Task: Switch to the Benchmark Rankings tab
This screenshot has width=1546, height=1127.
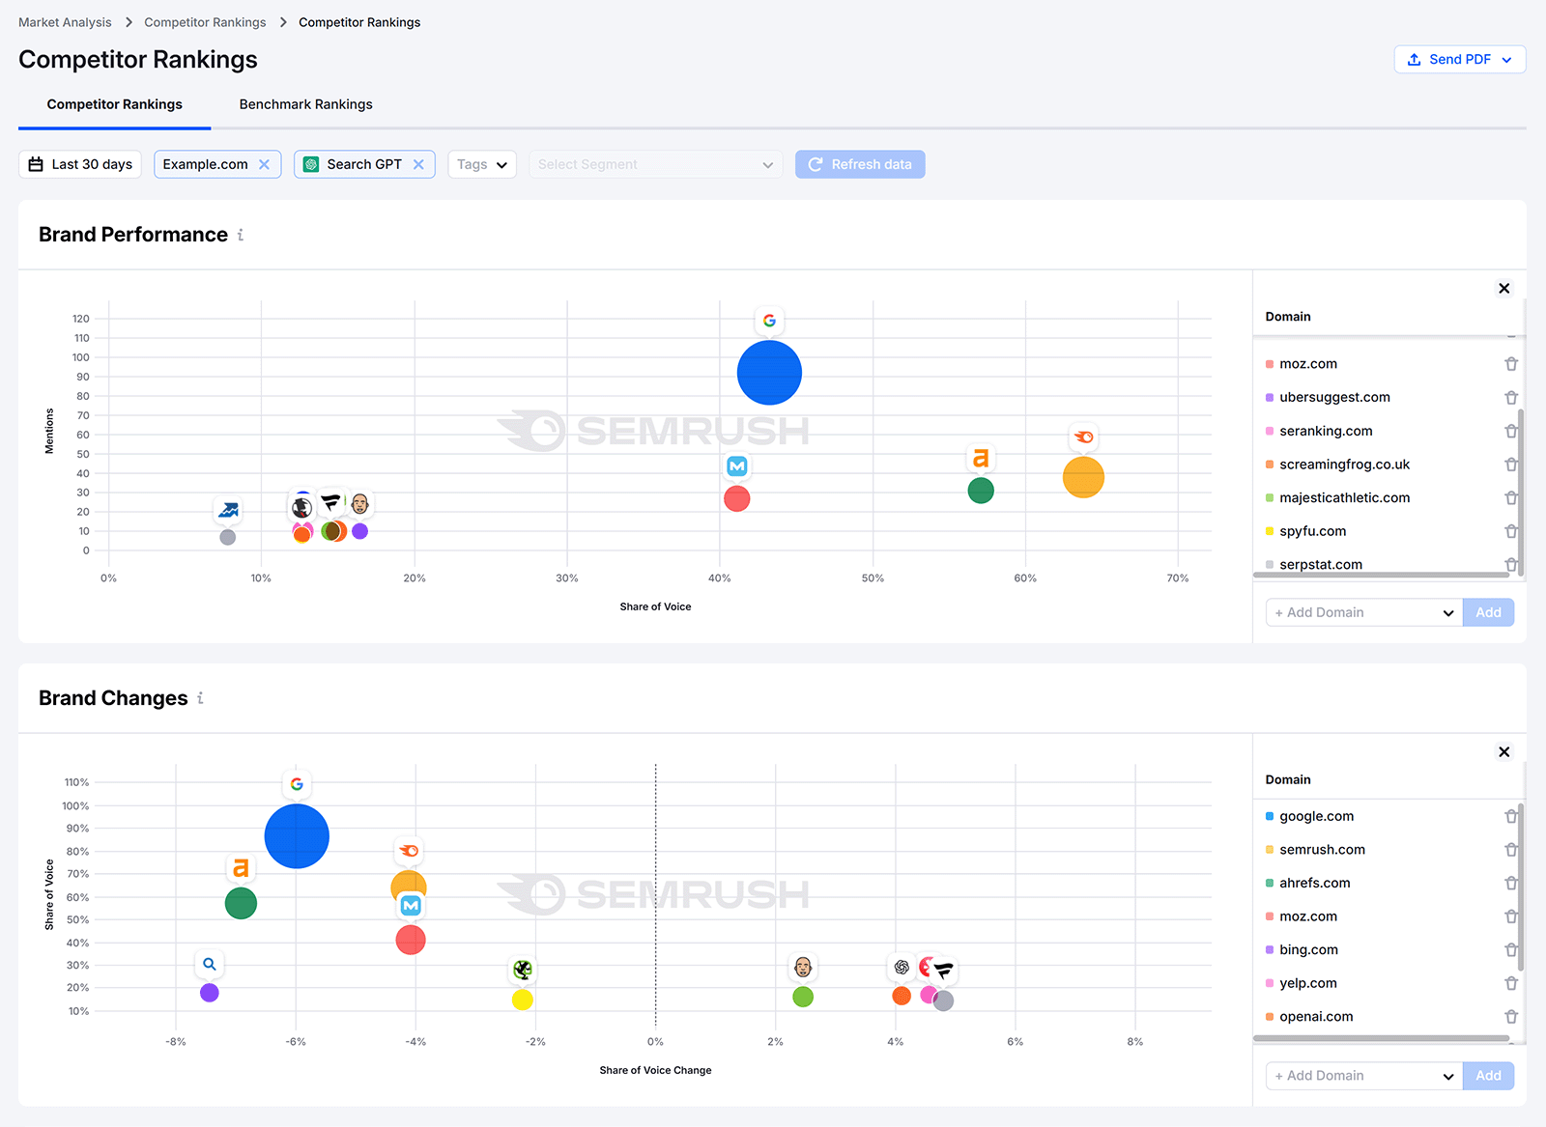Action: click(305, 104)
